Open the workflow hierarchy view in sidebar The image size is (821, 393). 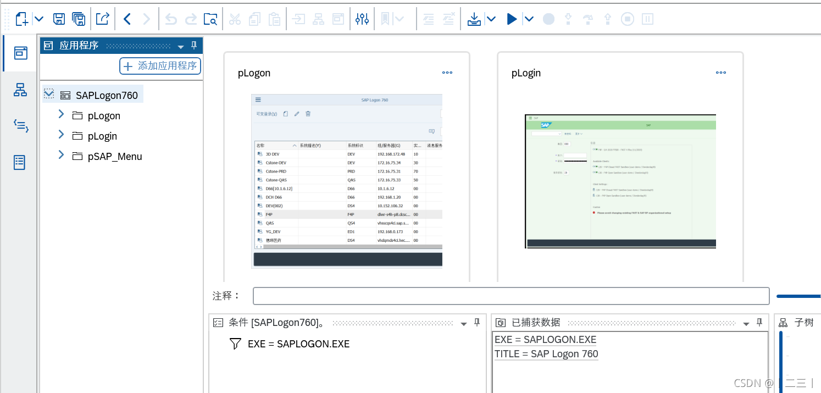pyautogui.click(x=20, y=90)
